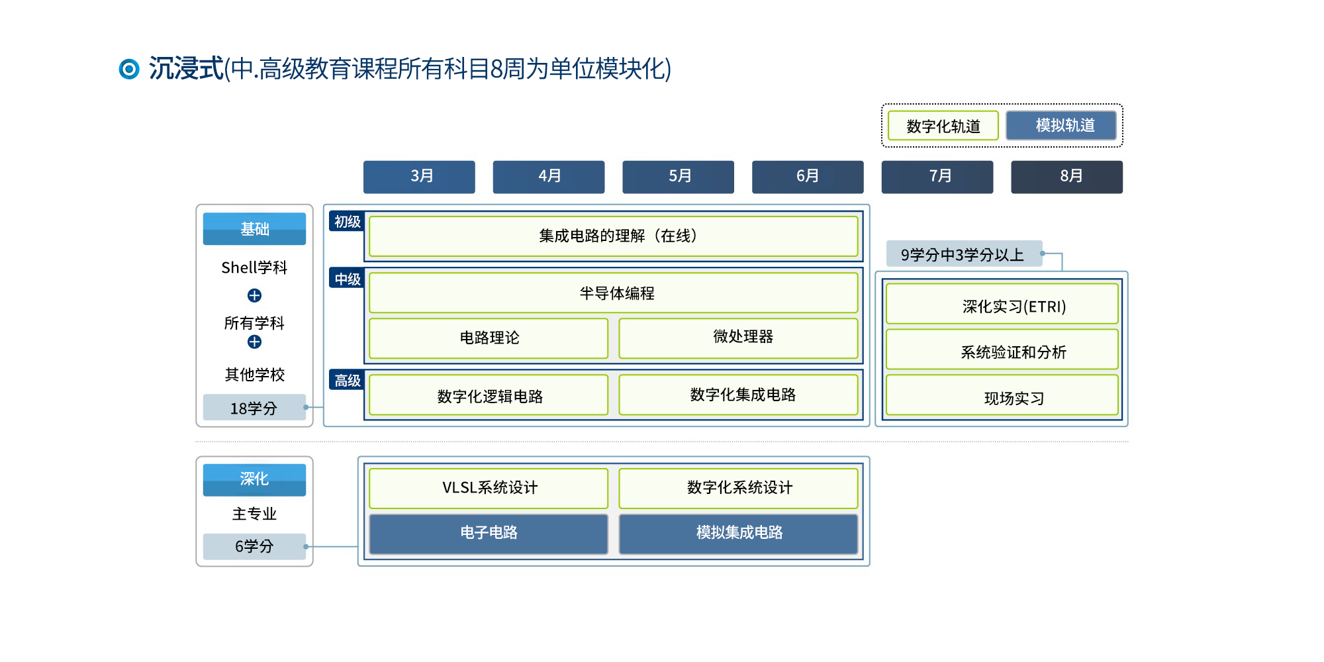Open the 系统验证和分析 box
The height and width of the screenshot is (662, 1324).
[x=1002, y=350]
